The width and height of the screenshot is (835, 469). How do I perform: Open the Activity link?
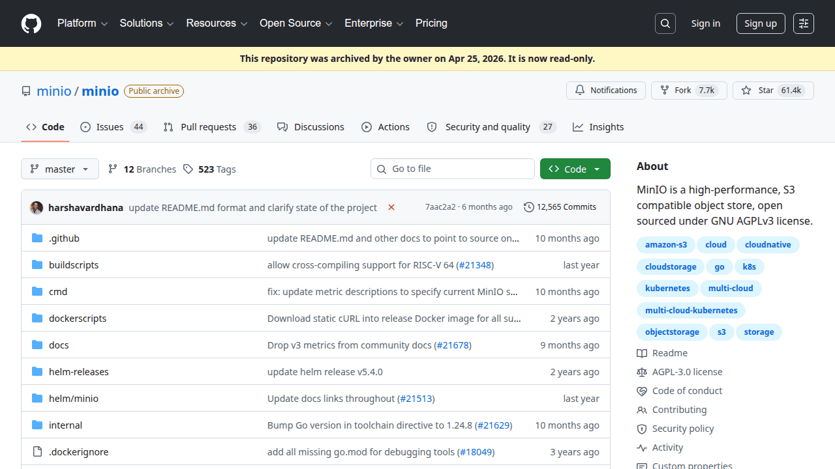(x=660, y=448)
